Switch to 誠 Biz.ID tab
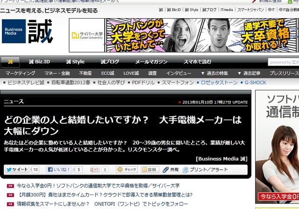Viewport: 299px width, 209px height. [39, 62]
